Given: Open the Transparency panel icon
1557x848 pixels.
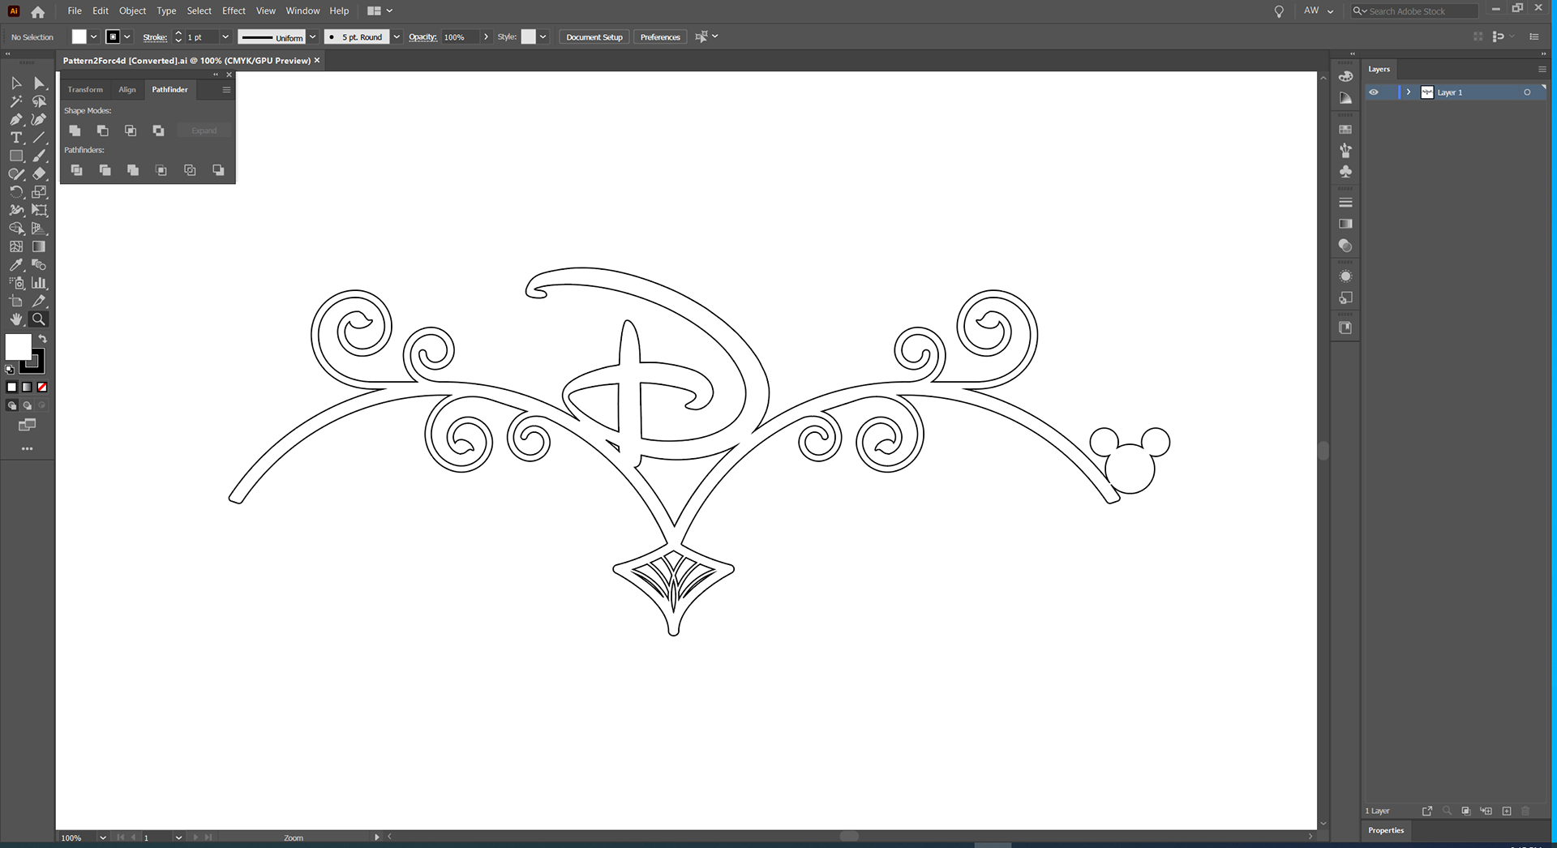Looking at the screenshot, I should coord(1345,246).
